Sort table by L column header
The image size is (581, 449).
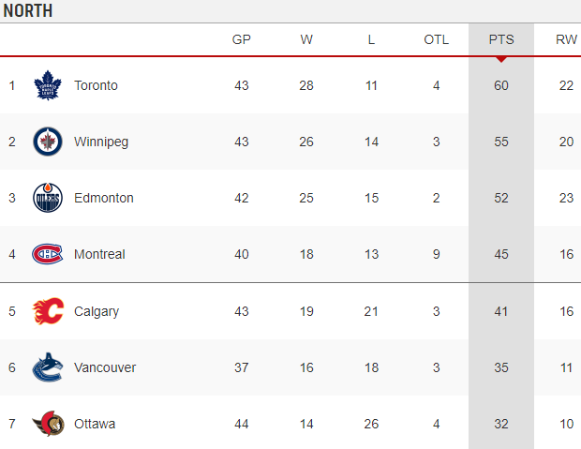371,39
